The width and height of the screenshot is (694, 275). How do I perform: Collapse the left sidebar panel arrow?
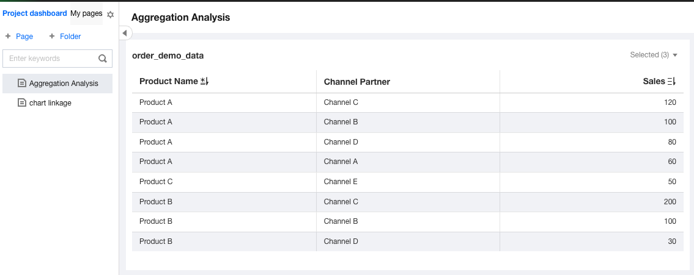click(124, 33)
